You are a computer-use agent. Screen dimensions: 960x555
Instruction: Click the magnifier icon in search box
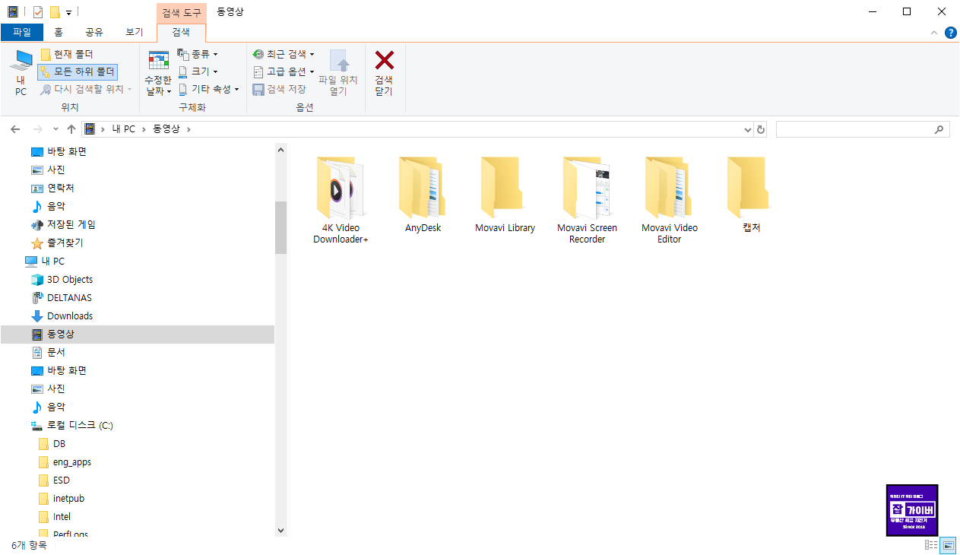pyautogui.click(x=940, y=129)
